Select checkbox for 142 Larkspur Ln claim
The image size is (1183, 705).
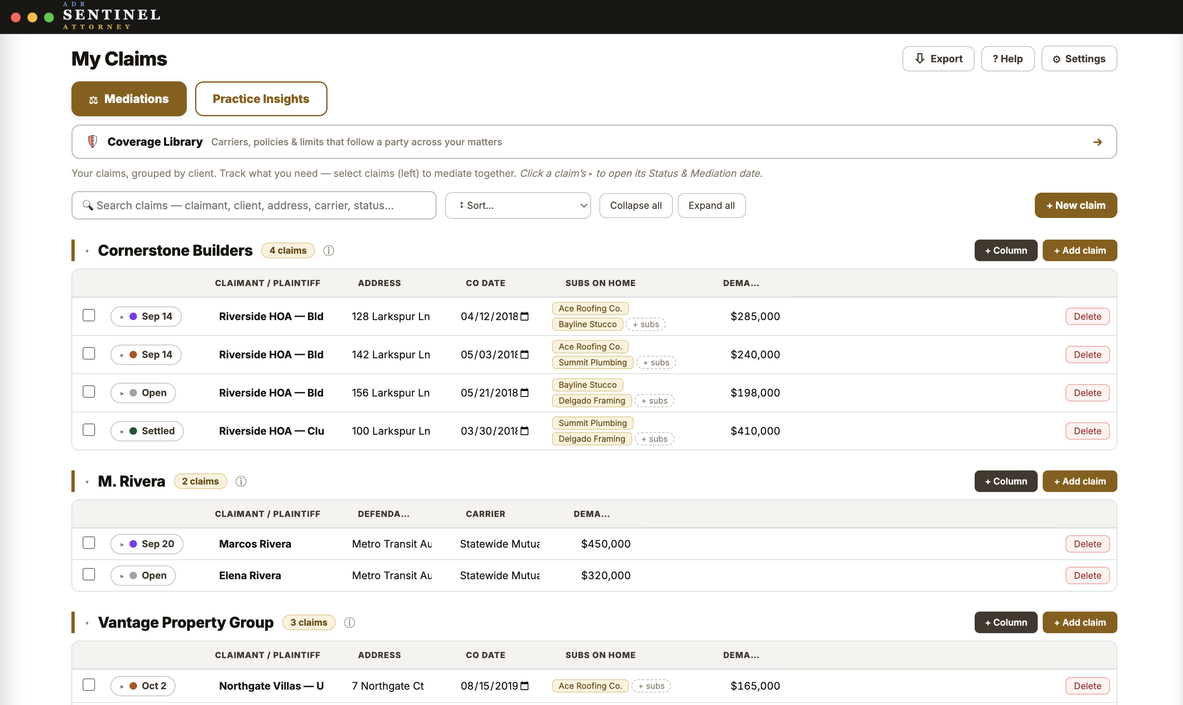point(89,353)
